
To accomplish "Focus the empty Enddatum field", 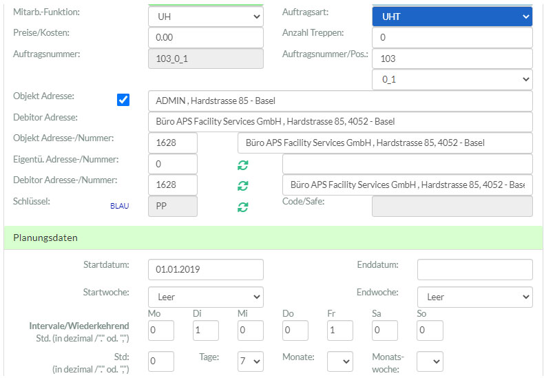I will 474,269.
